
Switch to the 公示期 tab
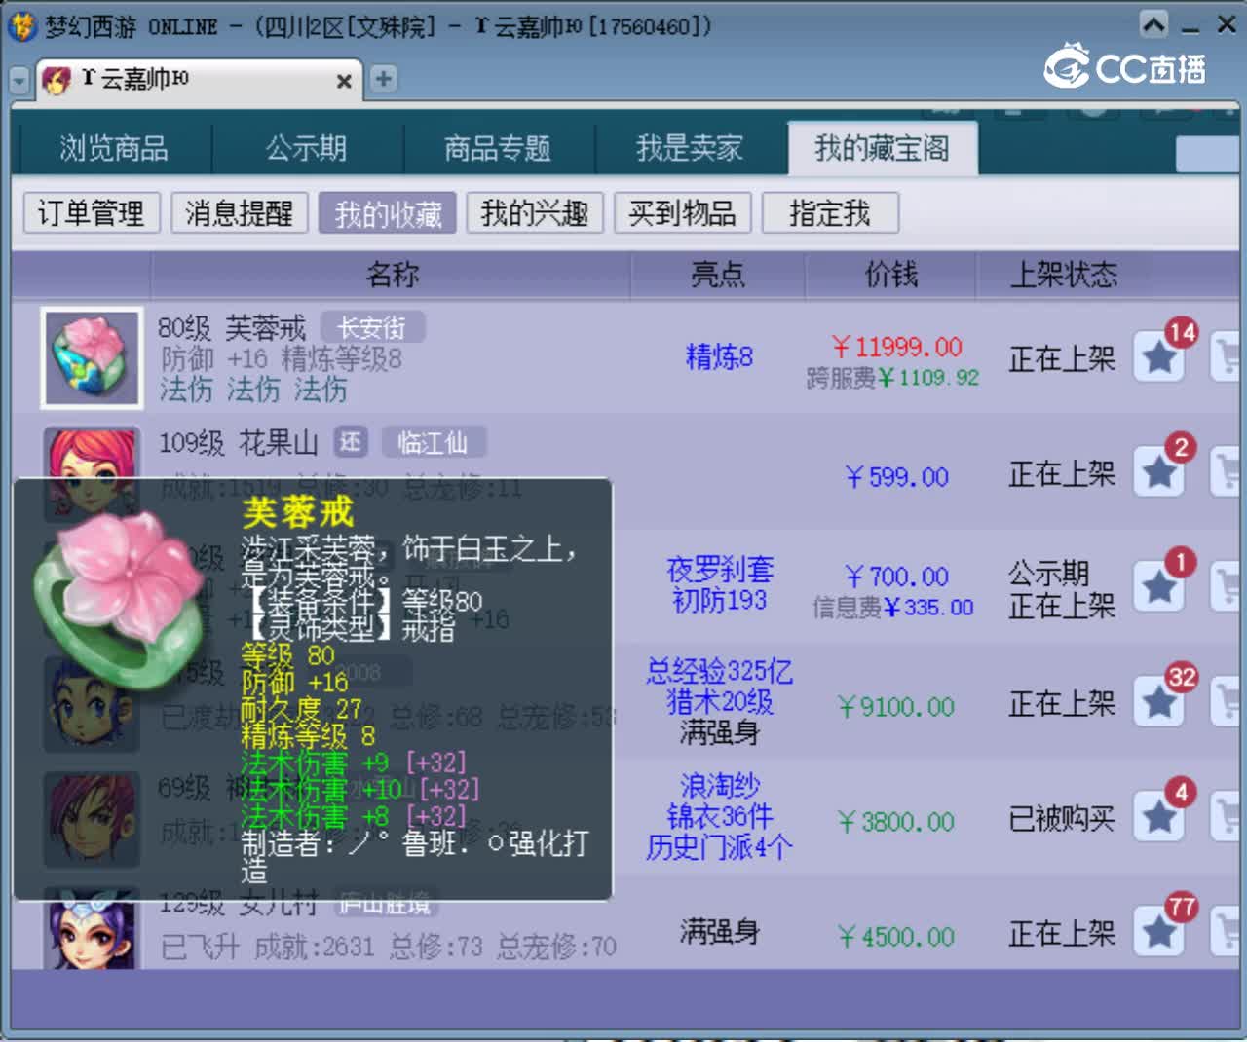tap(306, 149)
